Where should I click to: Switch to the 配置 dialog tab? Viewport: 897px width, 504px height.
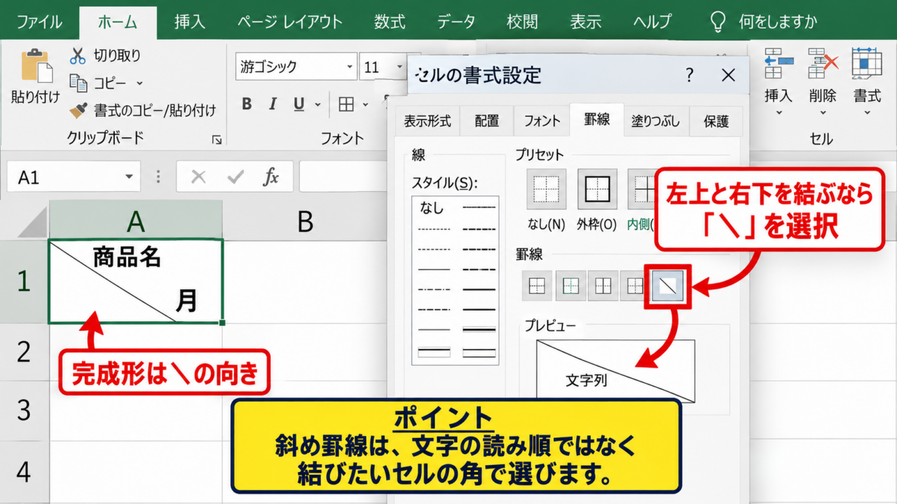(x=487, y=120)
